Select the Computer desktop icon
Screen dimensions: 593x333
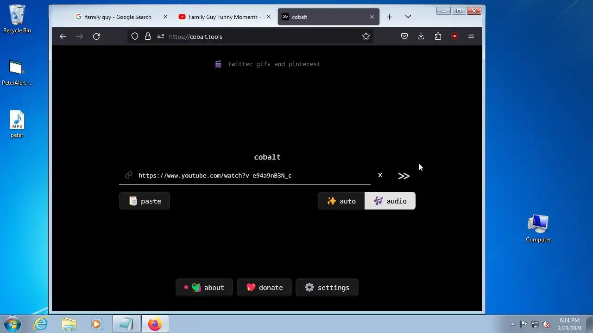point(538,228)
